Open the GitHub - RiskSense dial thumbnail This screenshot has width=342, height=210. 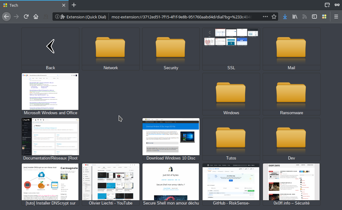pyautogui.click(x=231, y=182)
